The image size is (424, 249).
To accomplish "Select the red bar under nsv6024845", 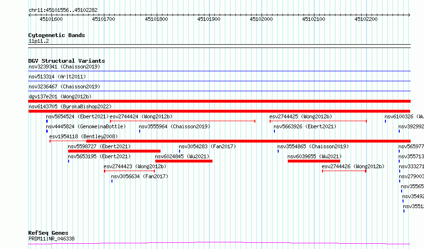I will (x=184, y=161).
